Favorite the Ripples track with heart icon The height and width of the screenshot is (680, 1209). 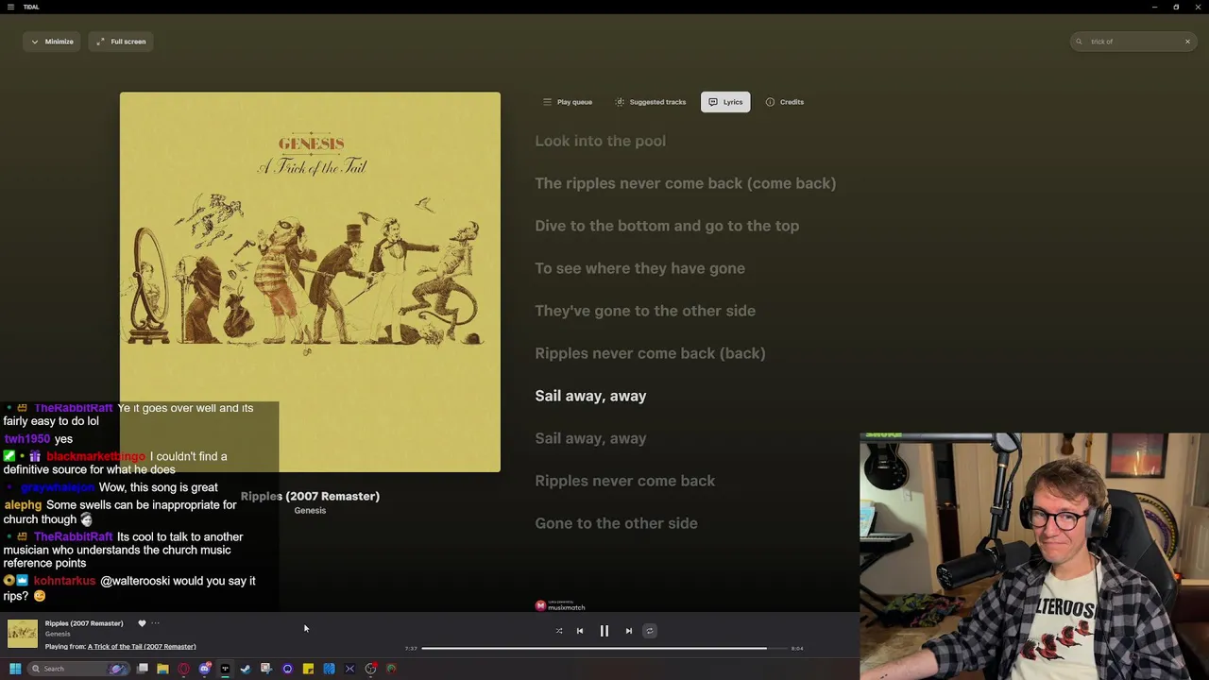142,623
